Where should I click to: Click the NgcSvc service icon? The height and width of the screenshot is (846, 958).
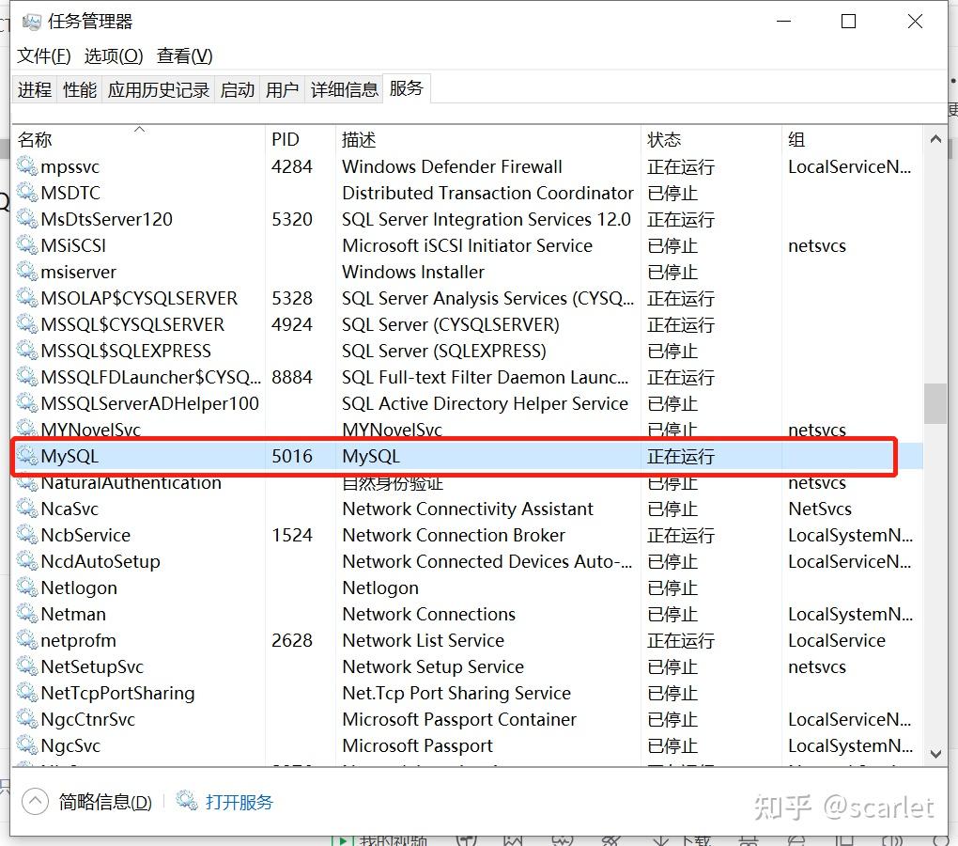point(28,745)
